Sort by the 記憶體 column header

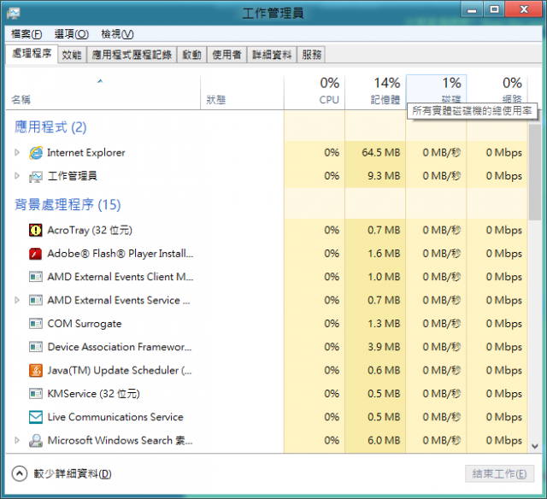(x=375, y=93)
